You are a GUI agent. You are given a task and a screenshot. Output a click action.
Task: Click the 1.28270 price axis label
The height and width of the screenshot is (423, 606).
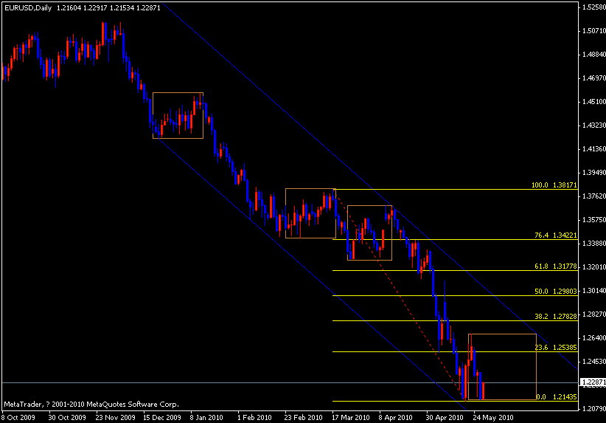coord(594,314)
